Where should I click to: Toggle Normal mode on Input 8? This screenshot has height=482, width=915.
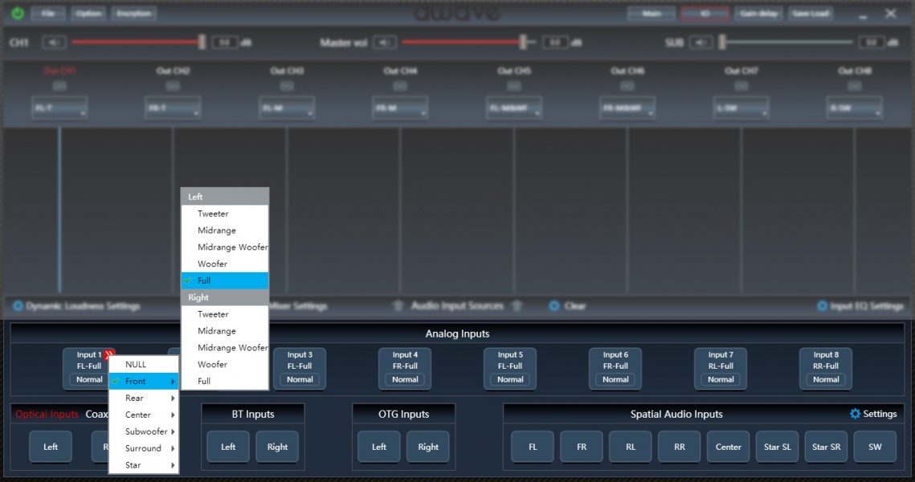click(826, 379)
